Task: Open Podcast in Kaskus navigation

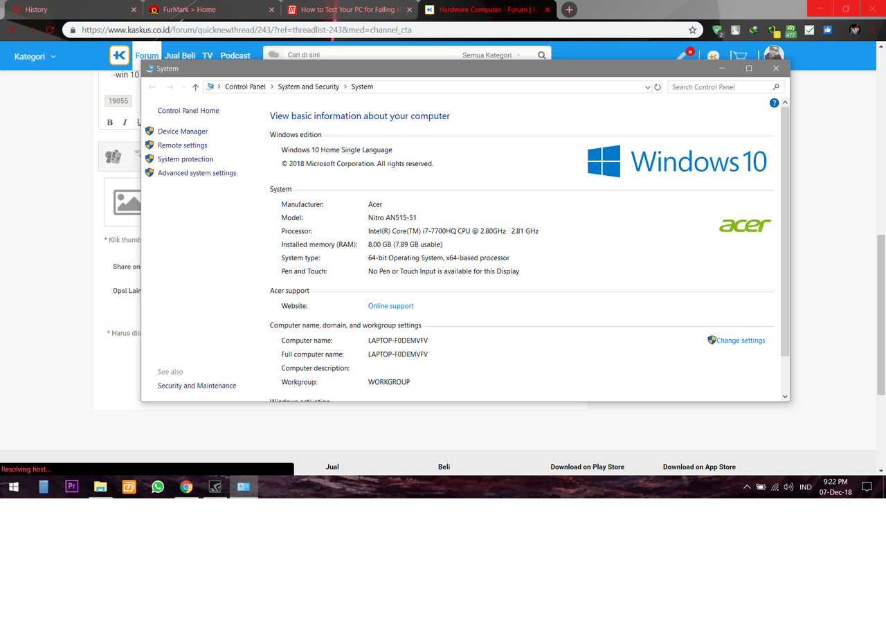Action: pyautogui.click(x=235, y=55)
